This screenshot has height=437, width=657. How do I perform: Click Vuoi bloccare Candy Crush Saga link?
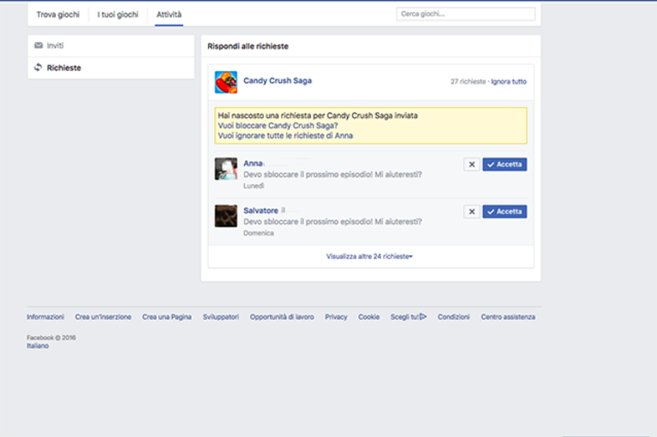tap(278, 126)
